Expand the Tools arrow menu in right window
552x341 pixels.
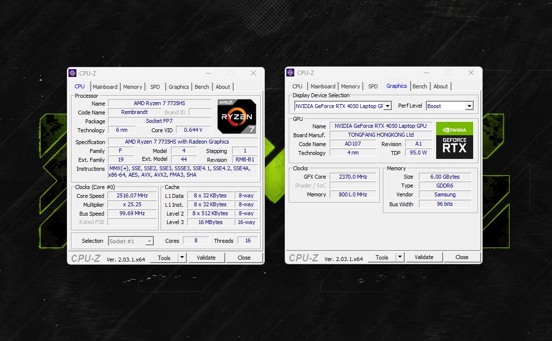coord(400,257)
